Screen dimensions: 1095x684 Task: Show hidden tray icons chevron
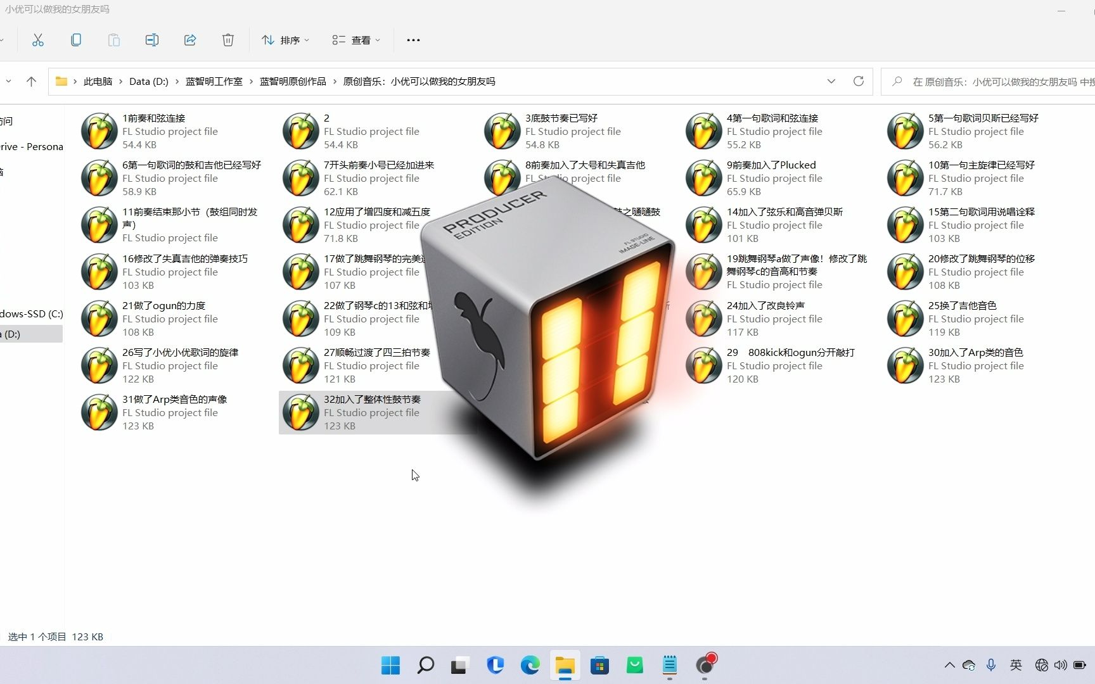click(949, 665)
